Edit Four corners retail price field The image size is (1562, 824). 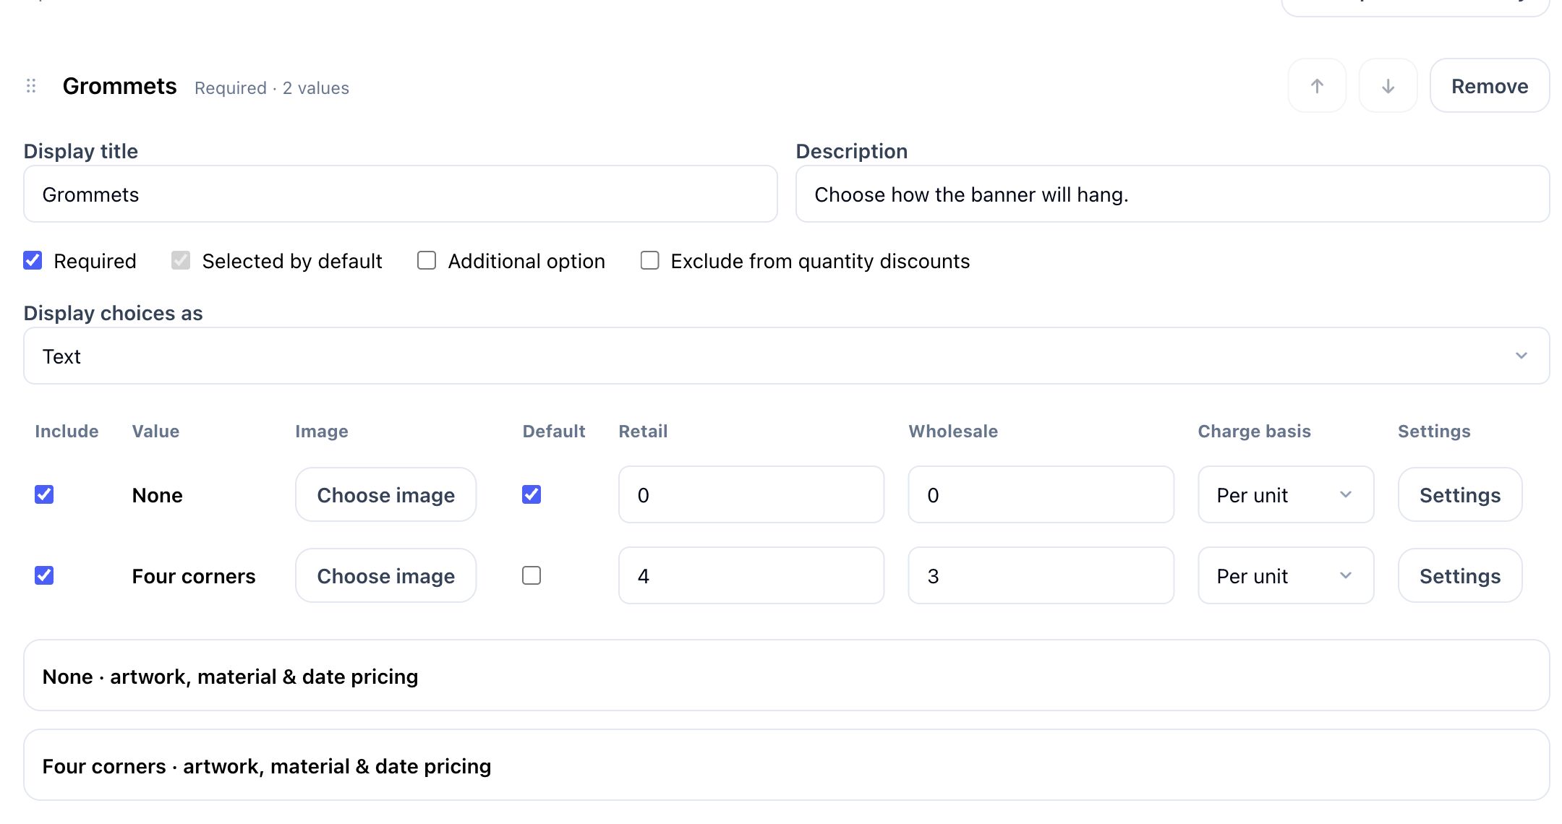pyautogui.click(x=751, y=575)
